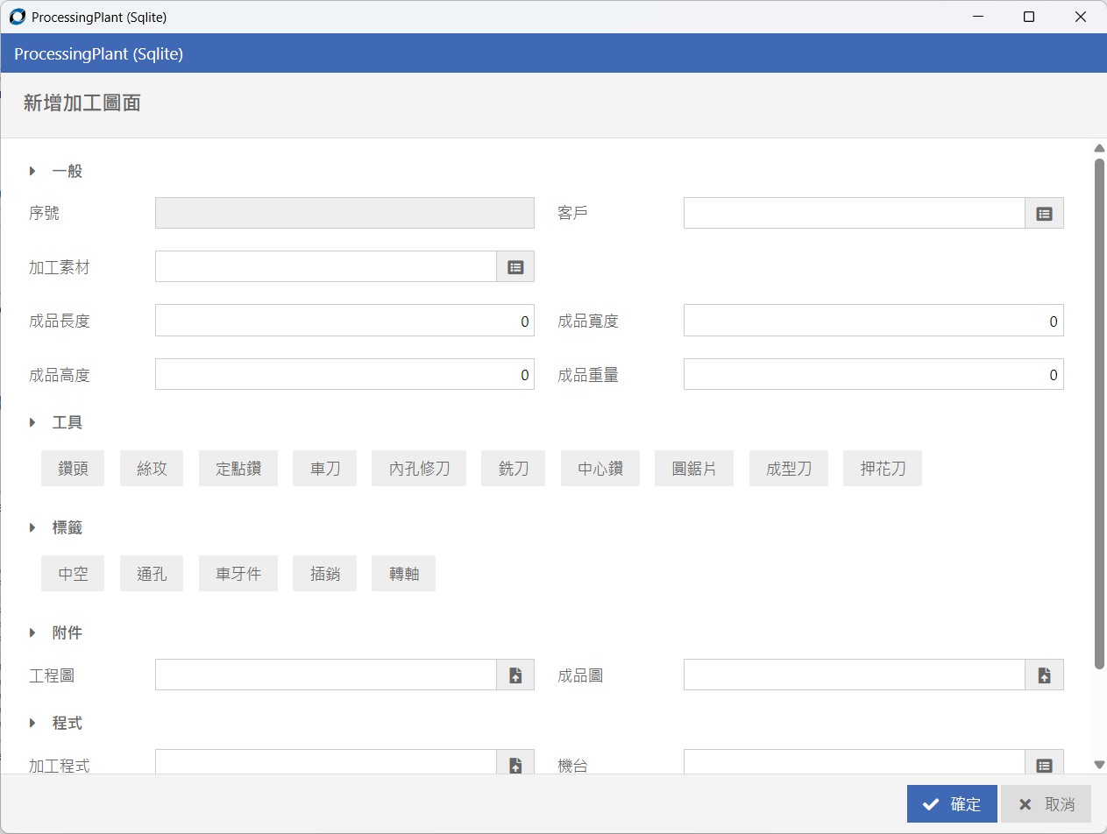Click the 機台 input field
This screenshot has width=1107, height=834.
point(855,762)
